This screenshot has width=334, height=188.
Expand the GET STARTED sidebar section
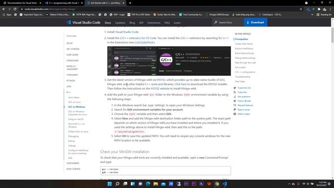(73, 49)
